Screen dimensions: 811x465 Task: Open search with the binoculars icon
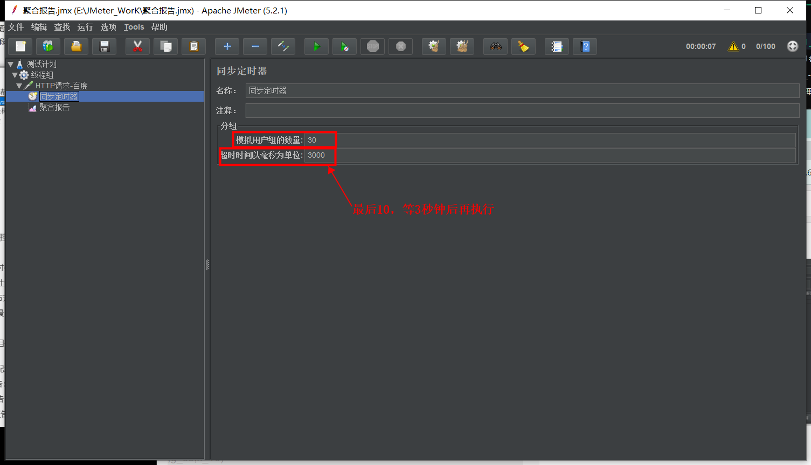pos(496,46)
